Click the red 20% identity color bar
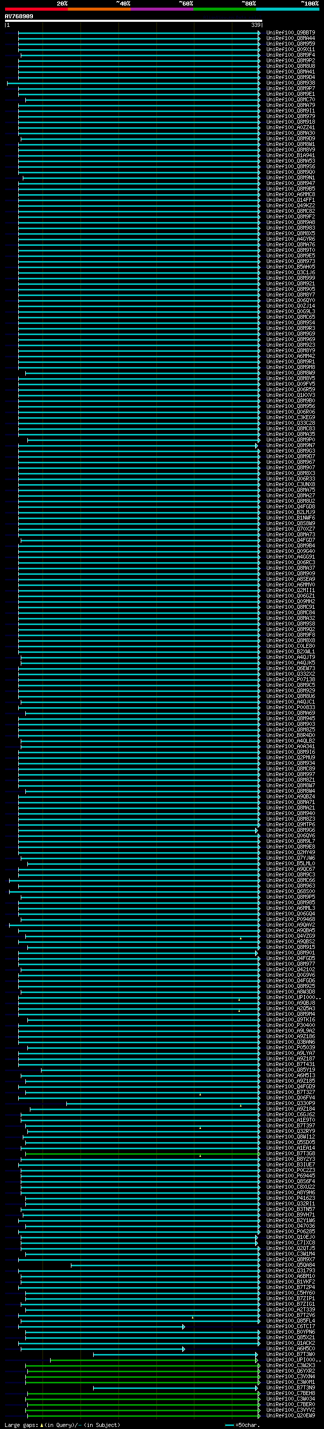This screenshot has width=324, height=1429. coord(36,9)
